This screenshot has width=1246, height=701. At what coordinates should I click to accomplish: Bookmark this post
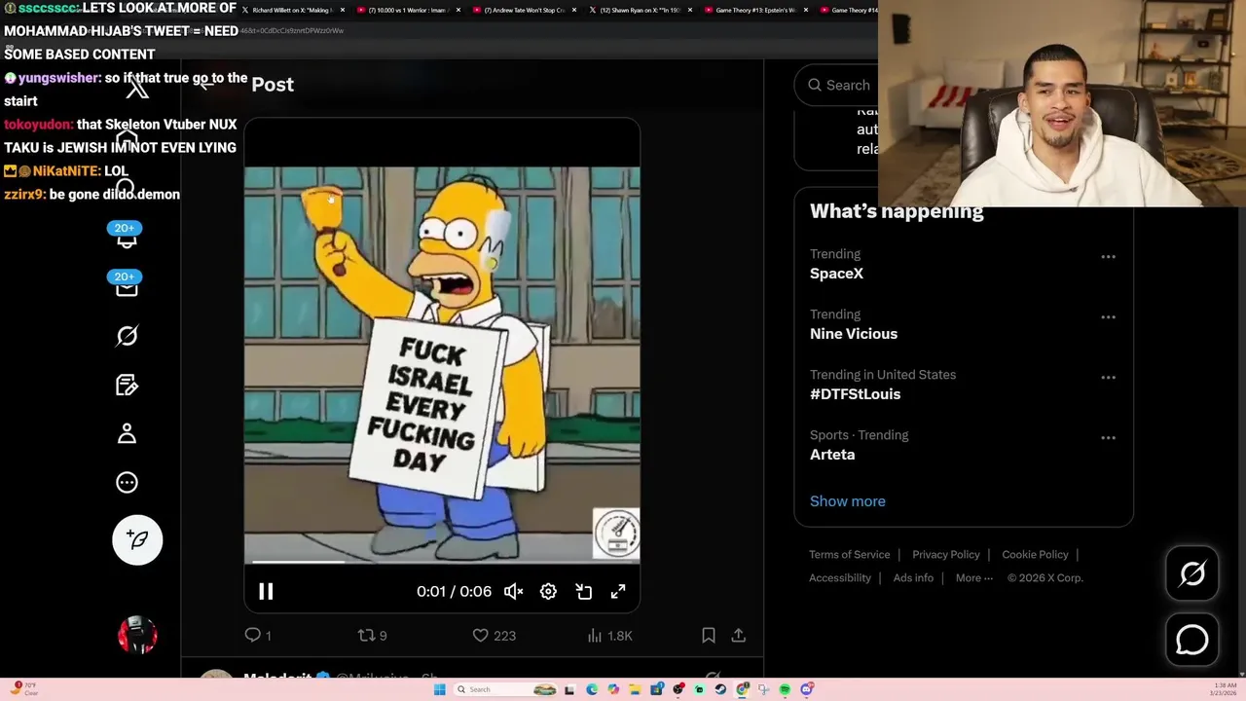click(x=709, y=635)
